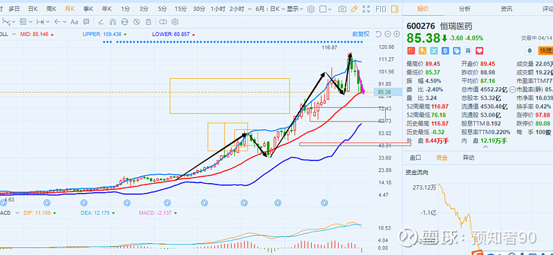
Task: Switch to the 异动 tab
Action: (469, 158)
